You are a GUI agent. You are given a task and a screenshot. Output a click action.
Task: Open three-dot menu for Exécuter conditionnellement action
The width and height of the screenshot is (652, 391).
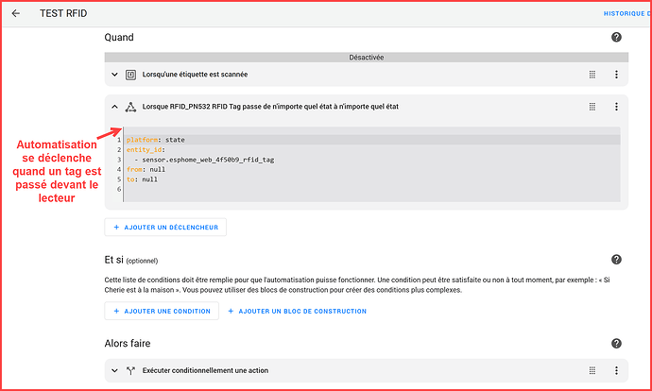pos(616,371)
